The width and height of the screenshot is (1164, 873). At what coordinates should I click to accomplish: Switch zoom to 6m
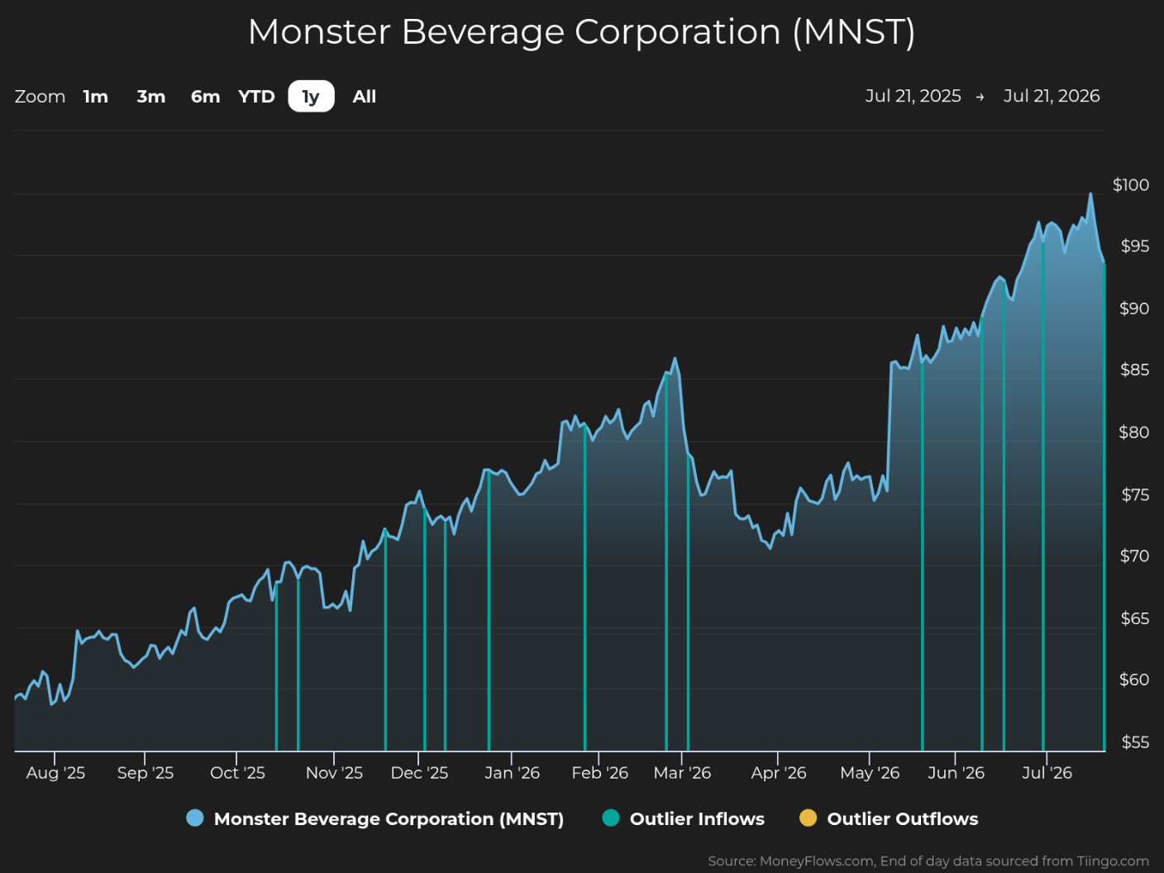pos(206,97)
